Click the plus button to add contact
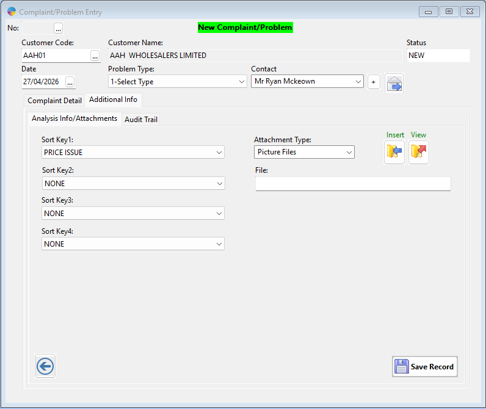486x409 pixels. tap(374, 82)
